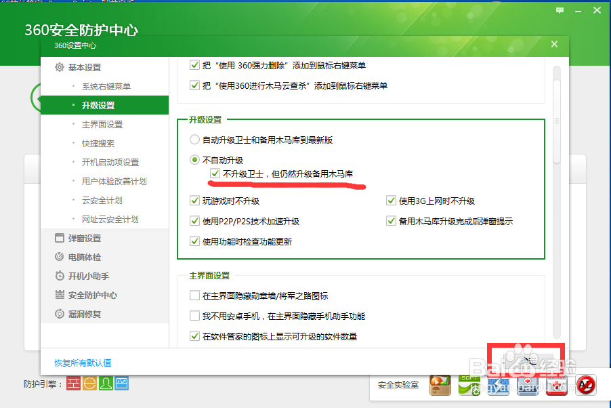
Task: Select 快捷搜索 in sidebar
Action: pos(98,143)
